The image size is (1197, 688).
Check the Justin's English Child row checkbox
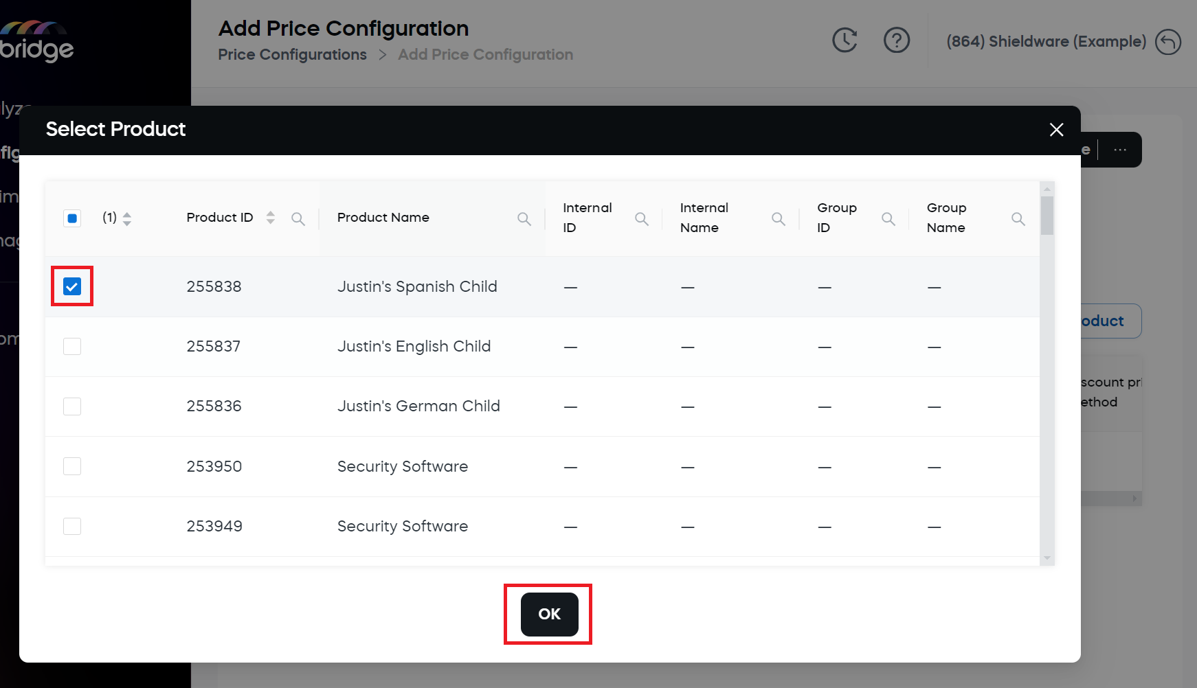point(72,346)
